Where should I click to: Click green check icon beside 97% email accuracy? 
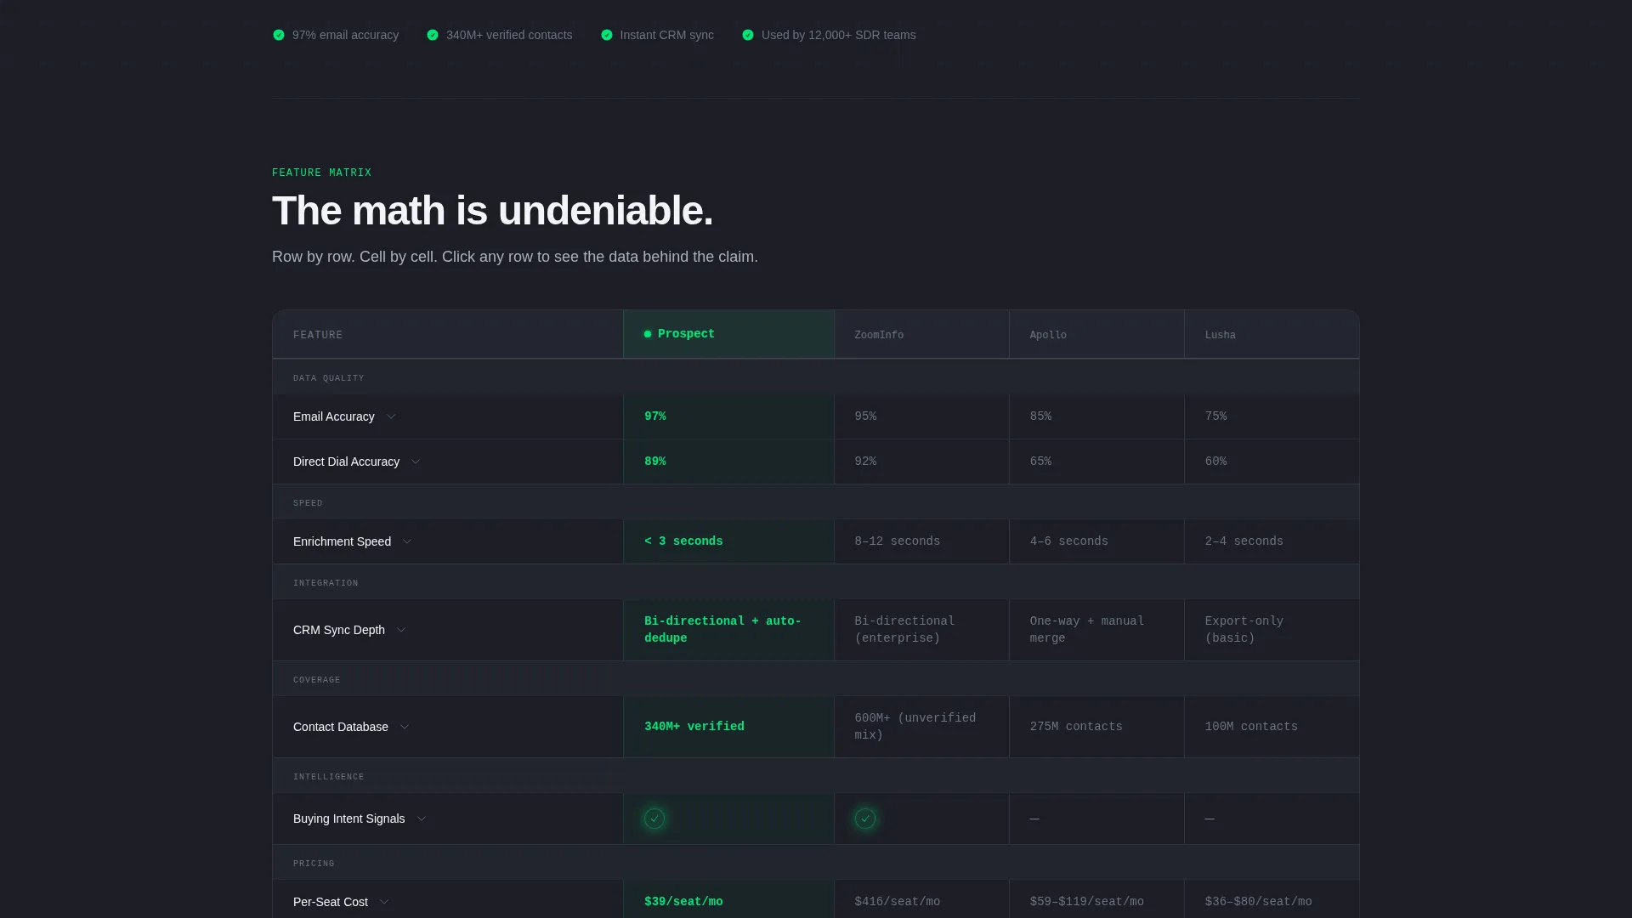pos(278,35)
